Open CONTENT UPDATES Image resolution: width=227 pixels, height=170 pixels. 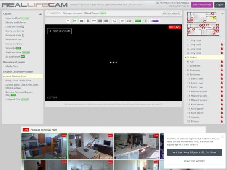tap(171, 13)
